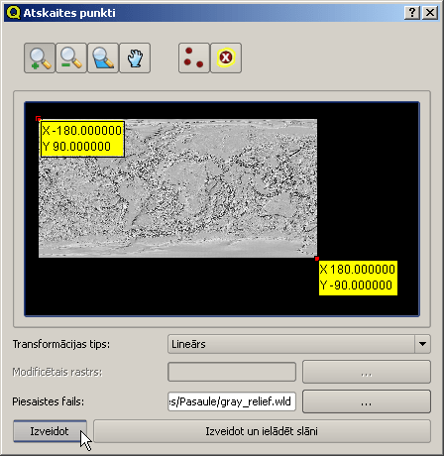The height and width of the screenshot is (456, 444).
Task: Open the Transformācijas tips dropdown arrow
Action: click(x=422, y=344)
